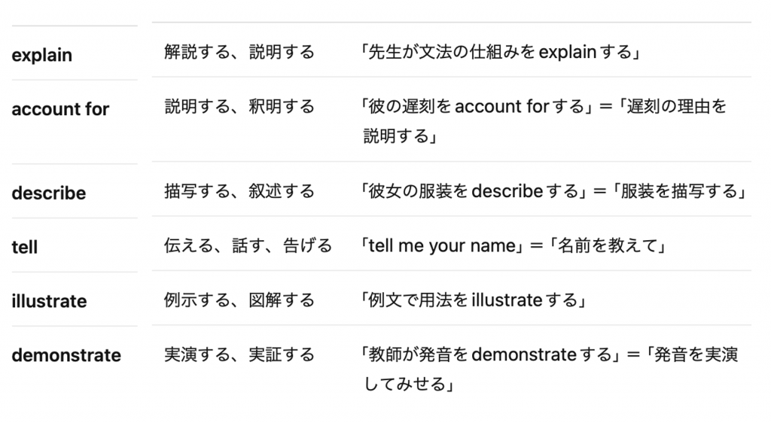Select the example "彼女の服装を describe する"
Viewport: 771px width, 423px height.
pos(474,191)
